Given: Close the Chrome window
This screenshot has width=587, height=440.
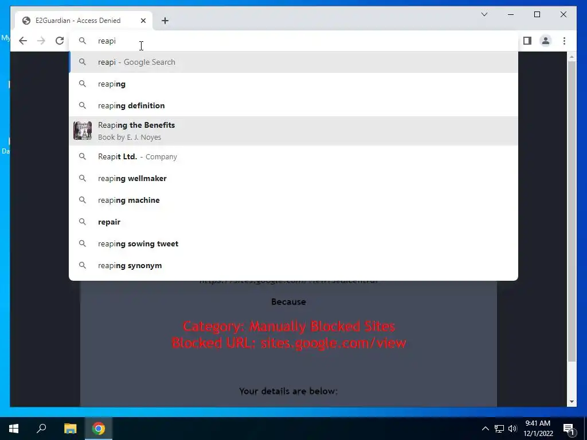Looking at the screenshot, I should [563, 14].
